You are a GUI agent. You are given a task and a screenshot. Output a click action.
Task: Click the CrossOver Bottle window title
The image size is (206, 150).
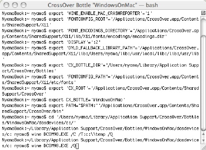[x=103, y=5]
